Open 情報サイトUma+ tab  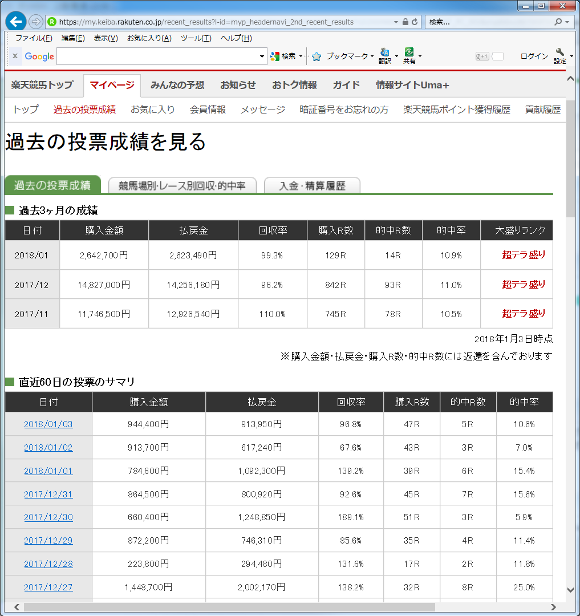pyautogui.click(x=412, y=85)
